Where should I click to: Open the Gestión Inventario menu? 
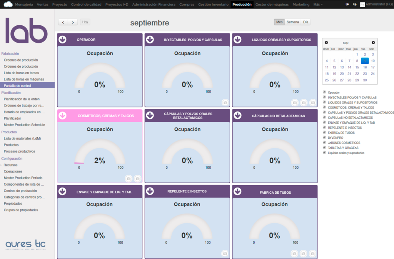coord(213,4)
